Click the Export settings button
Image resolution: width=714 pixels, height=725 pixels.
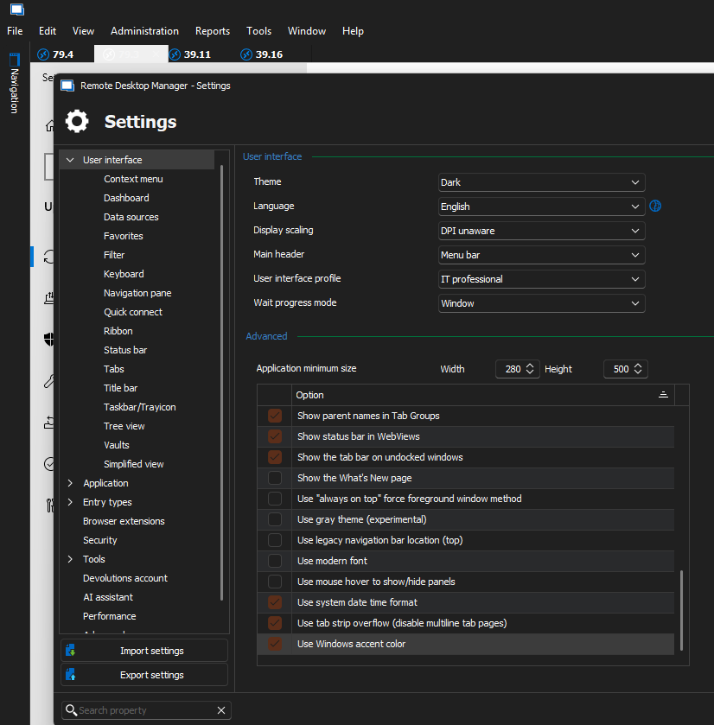tap(144, 675)
